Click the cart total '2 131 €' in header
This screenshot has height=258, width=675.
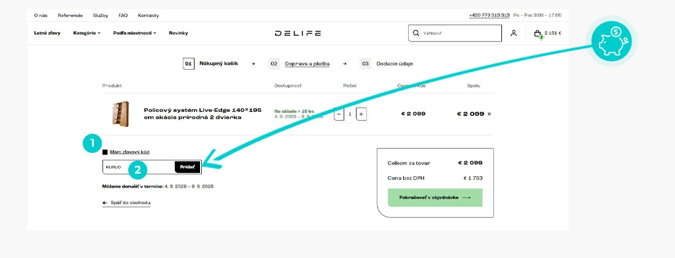(553, 33)
